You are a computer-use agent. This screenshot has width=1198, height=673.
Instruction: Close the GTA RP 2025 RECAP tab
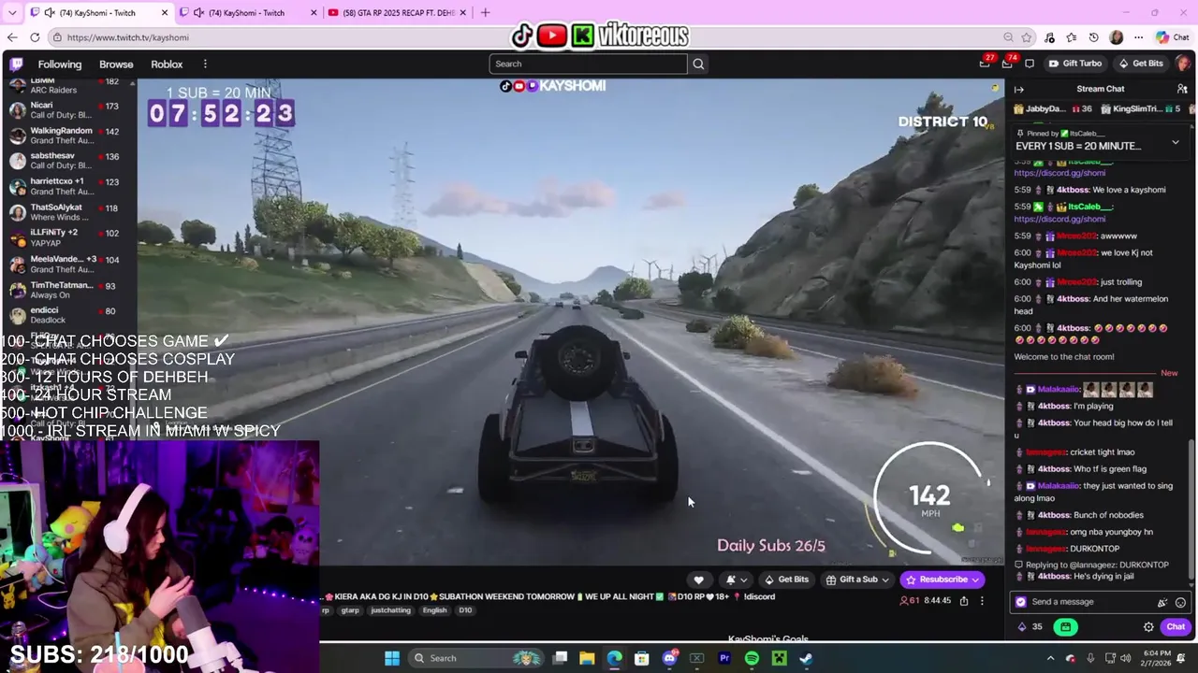pos(464,13)
